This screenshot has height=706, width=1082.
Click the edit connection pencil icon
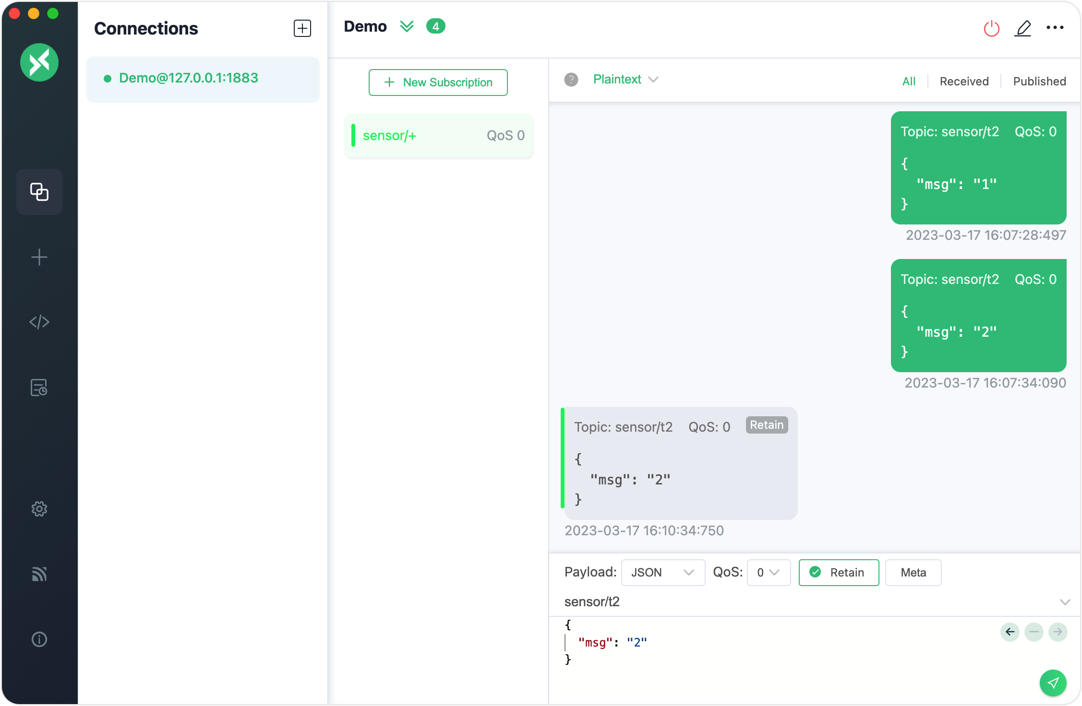tap(1022, 28)
